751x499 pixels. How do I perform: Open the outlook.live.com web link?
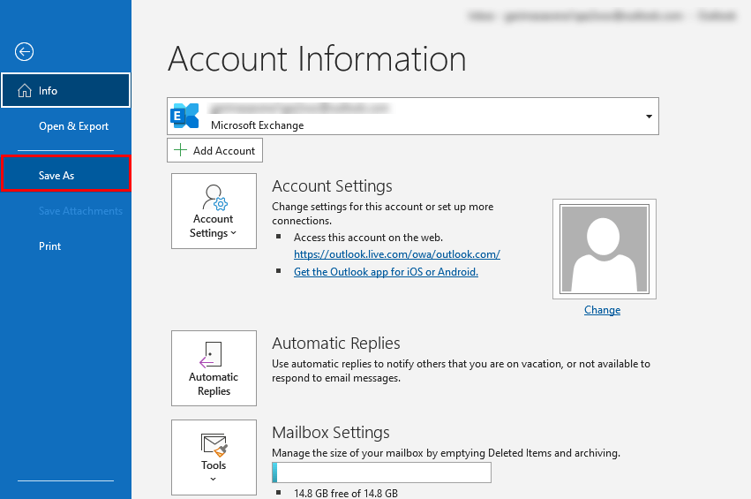click(397, 254)
